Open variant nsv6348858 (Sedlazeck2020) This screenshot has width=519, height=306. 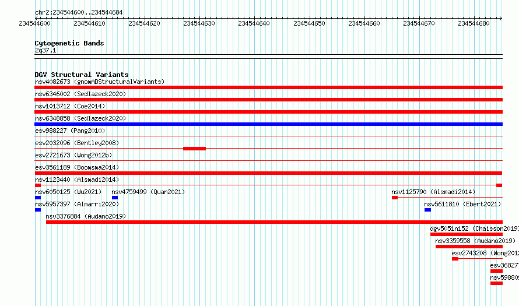(x=80, y=118)
